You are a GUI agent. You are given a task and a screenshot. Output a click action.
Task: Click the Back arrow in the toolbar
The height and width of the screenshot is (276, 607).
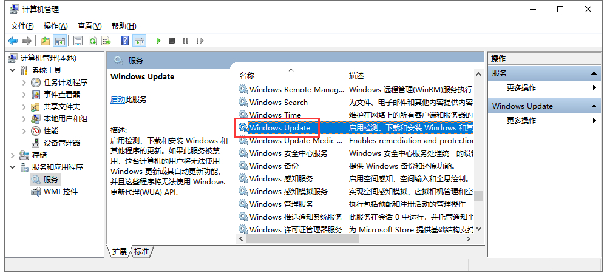[x=13, y=41]
